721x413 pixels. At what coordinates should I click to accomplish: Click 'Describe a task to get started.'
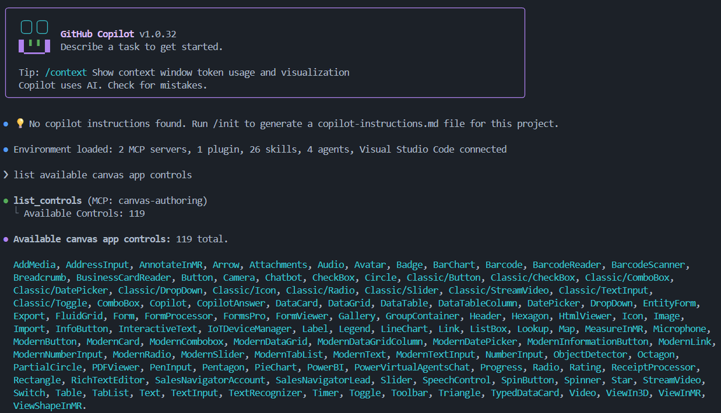pyautogui.click(x=142, y=47)
